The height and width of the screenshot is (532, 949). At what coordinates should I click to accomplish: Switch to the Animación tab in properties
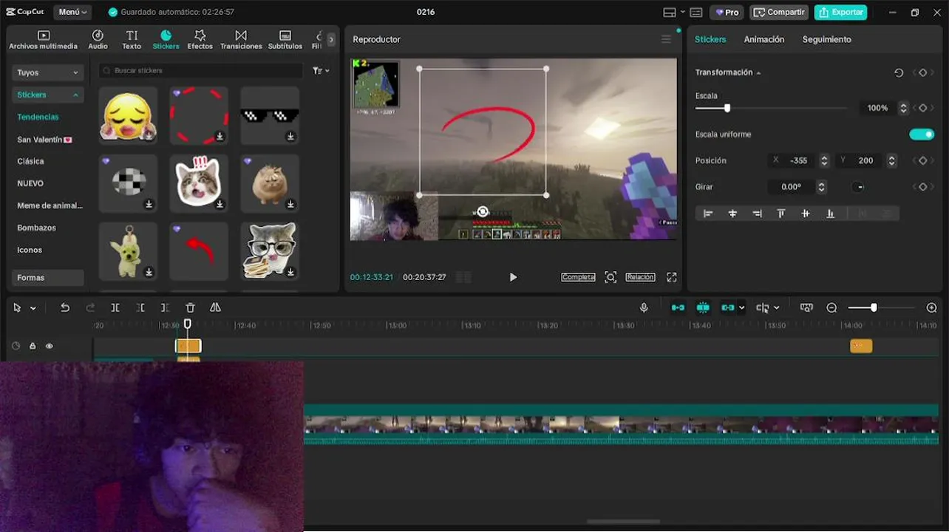pos(763,39)
